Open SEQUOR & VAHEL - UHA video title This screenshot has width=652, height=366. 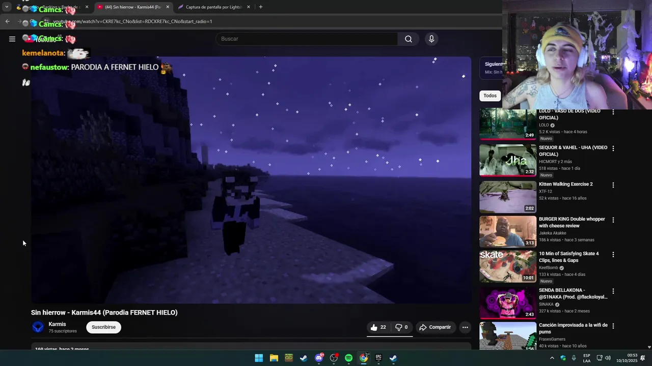(573, 151)
